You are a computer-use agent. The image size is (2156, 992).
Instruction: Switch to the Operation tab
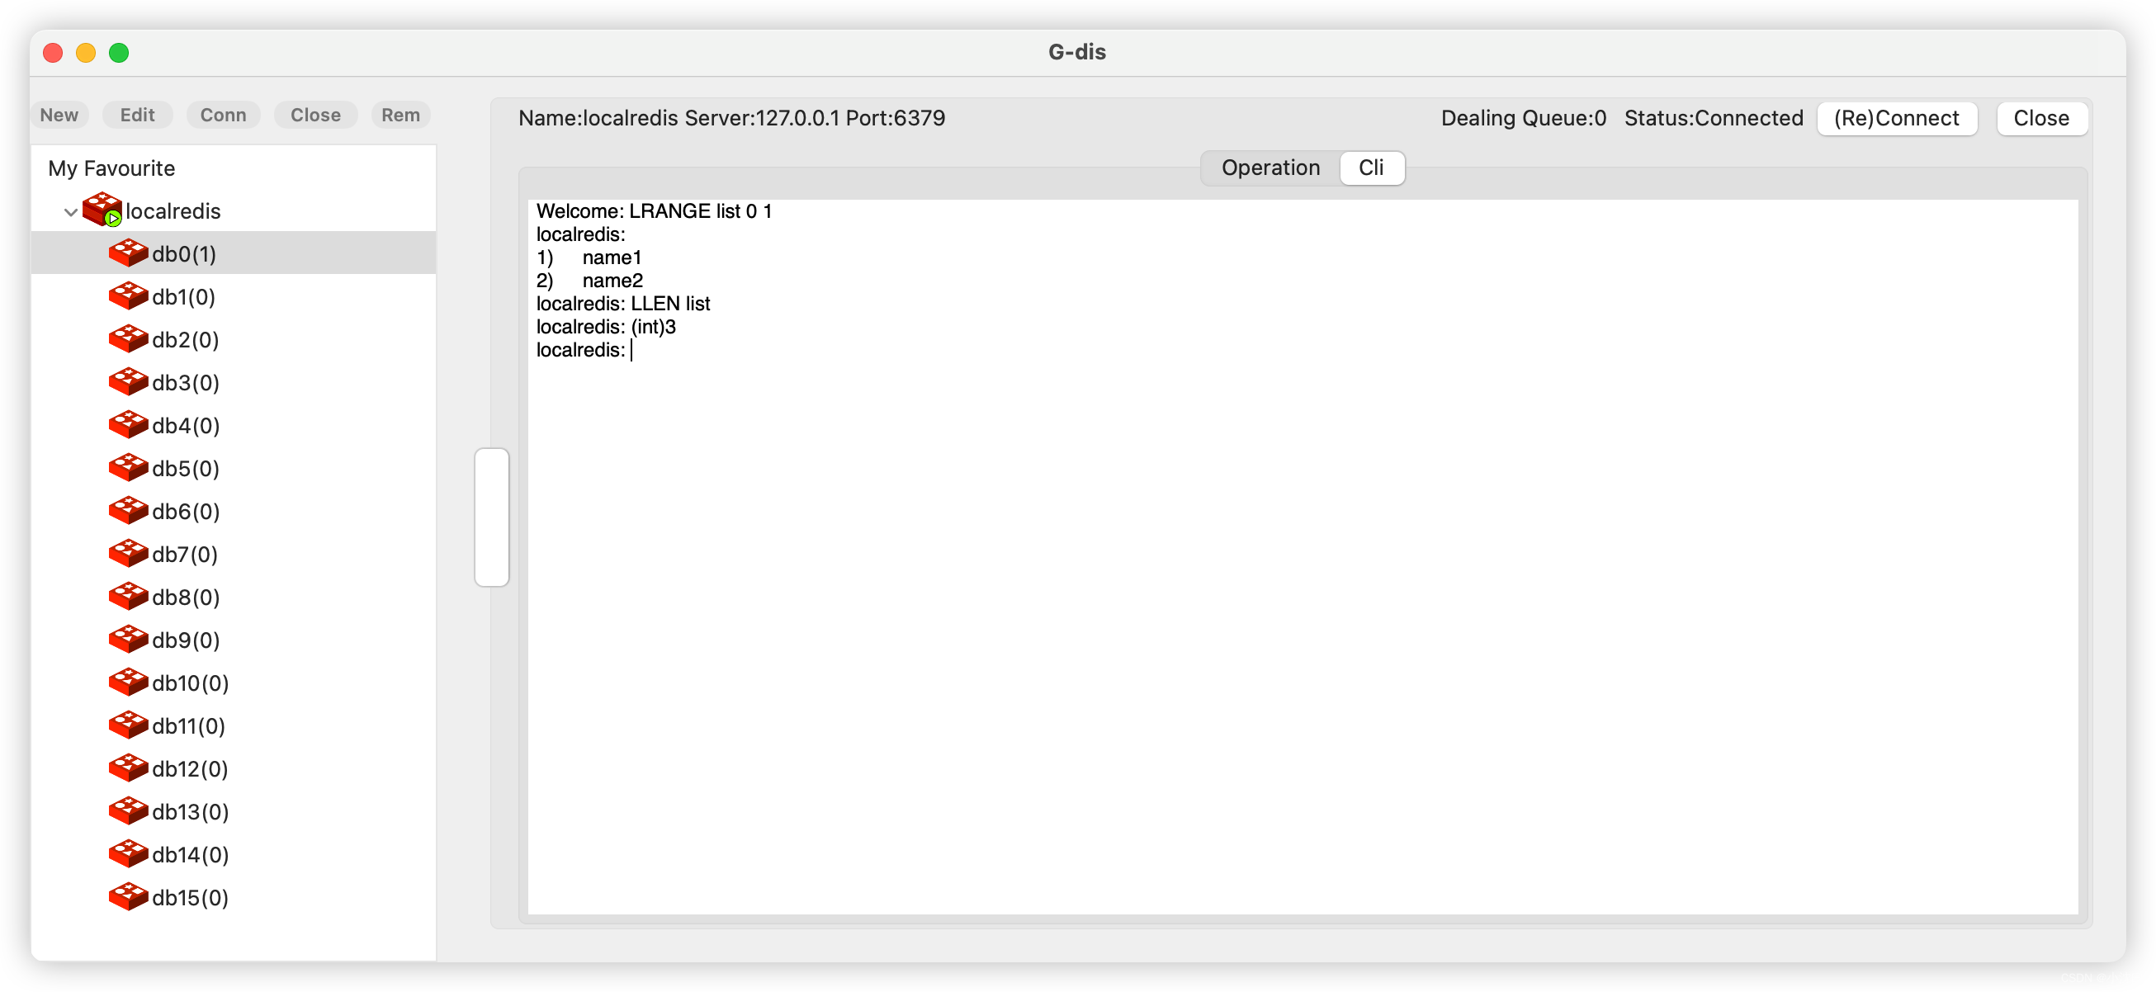1268,168
